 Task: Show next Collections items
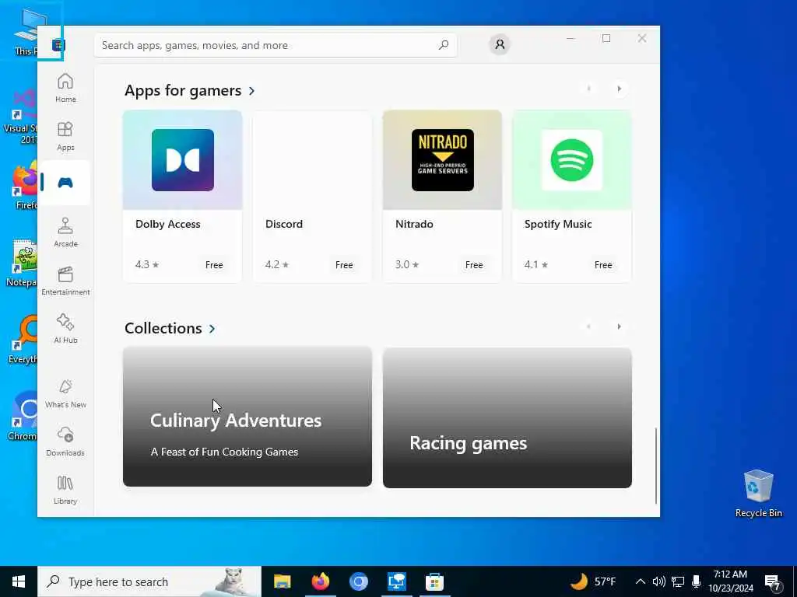pos(619,326)
